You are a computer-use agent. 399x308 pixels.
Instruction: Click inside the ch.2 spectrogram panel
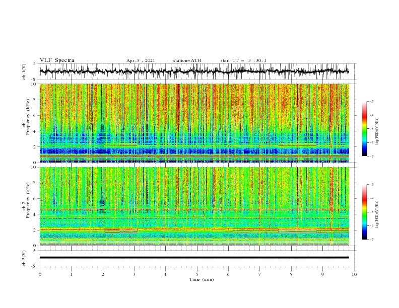194,206
